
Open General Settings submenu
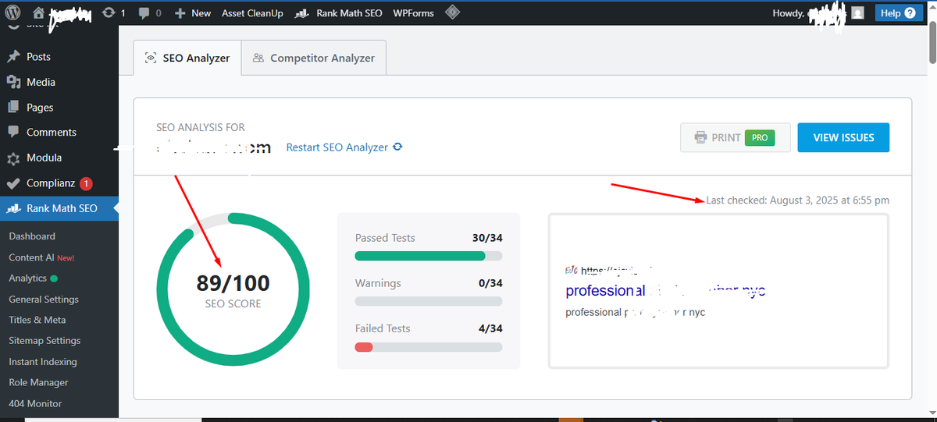pyautogui.click(x=44, y=299)
